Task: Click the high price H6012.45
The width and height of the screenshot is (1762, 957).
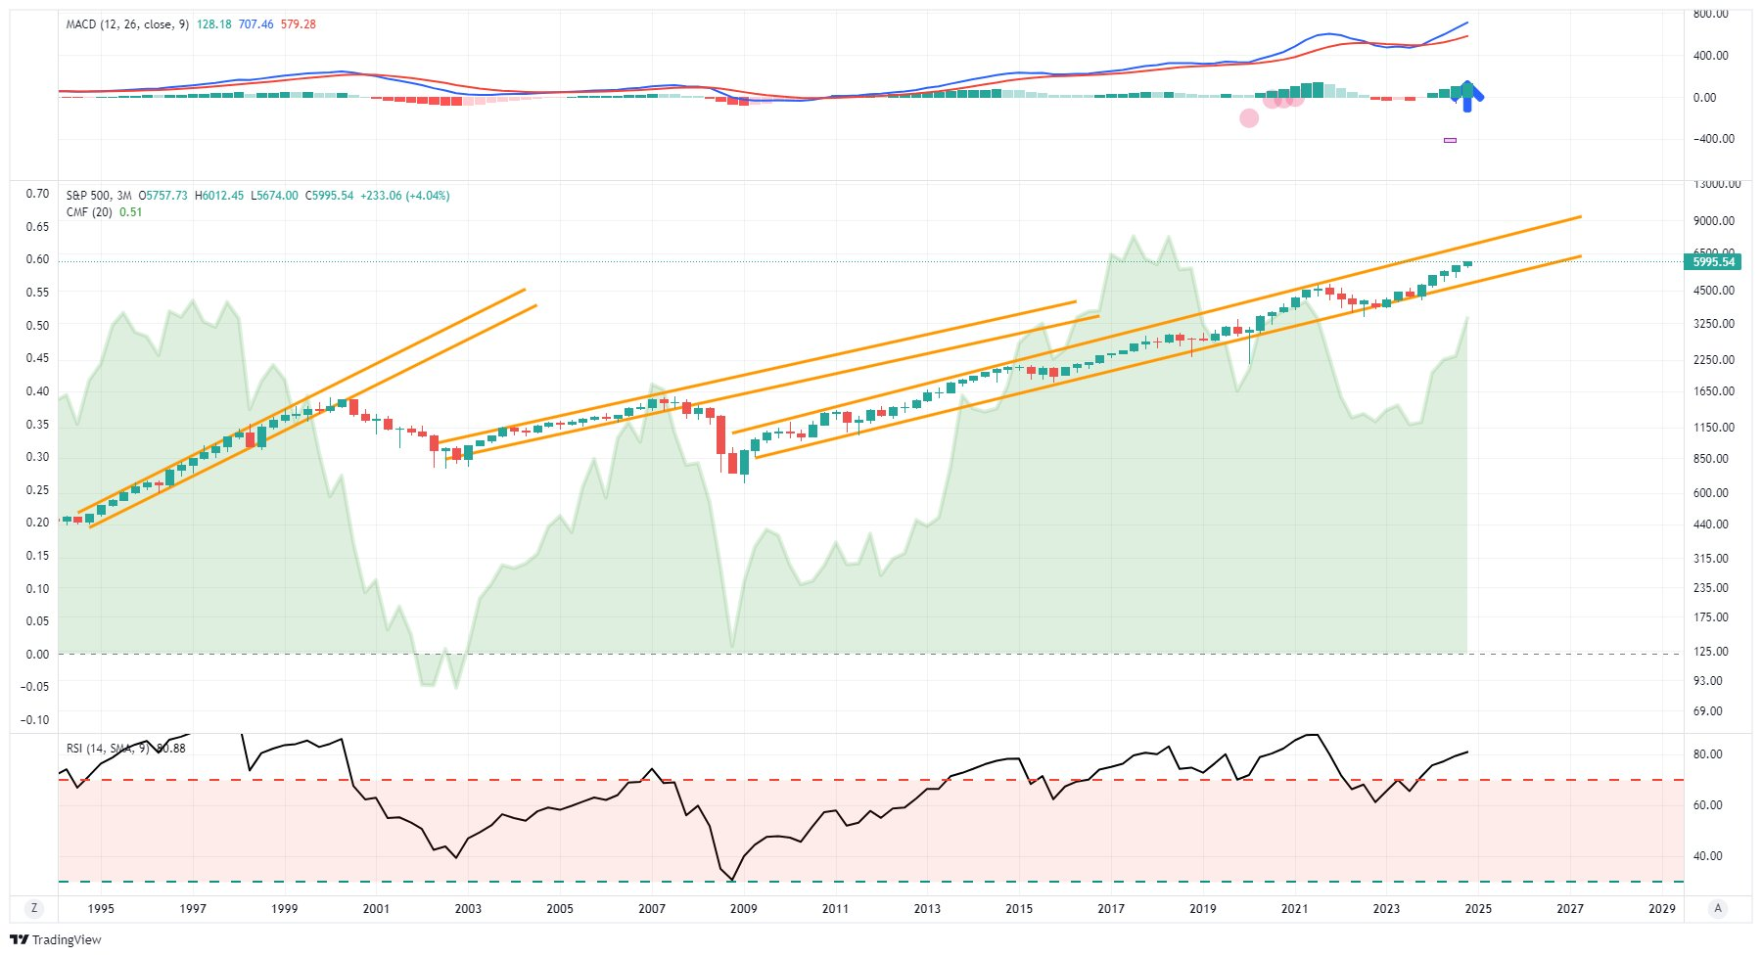Action: (219, 196)
